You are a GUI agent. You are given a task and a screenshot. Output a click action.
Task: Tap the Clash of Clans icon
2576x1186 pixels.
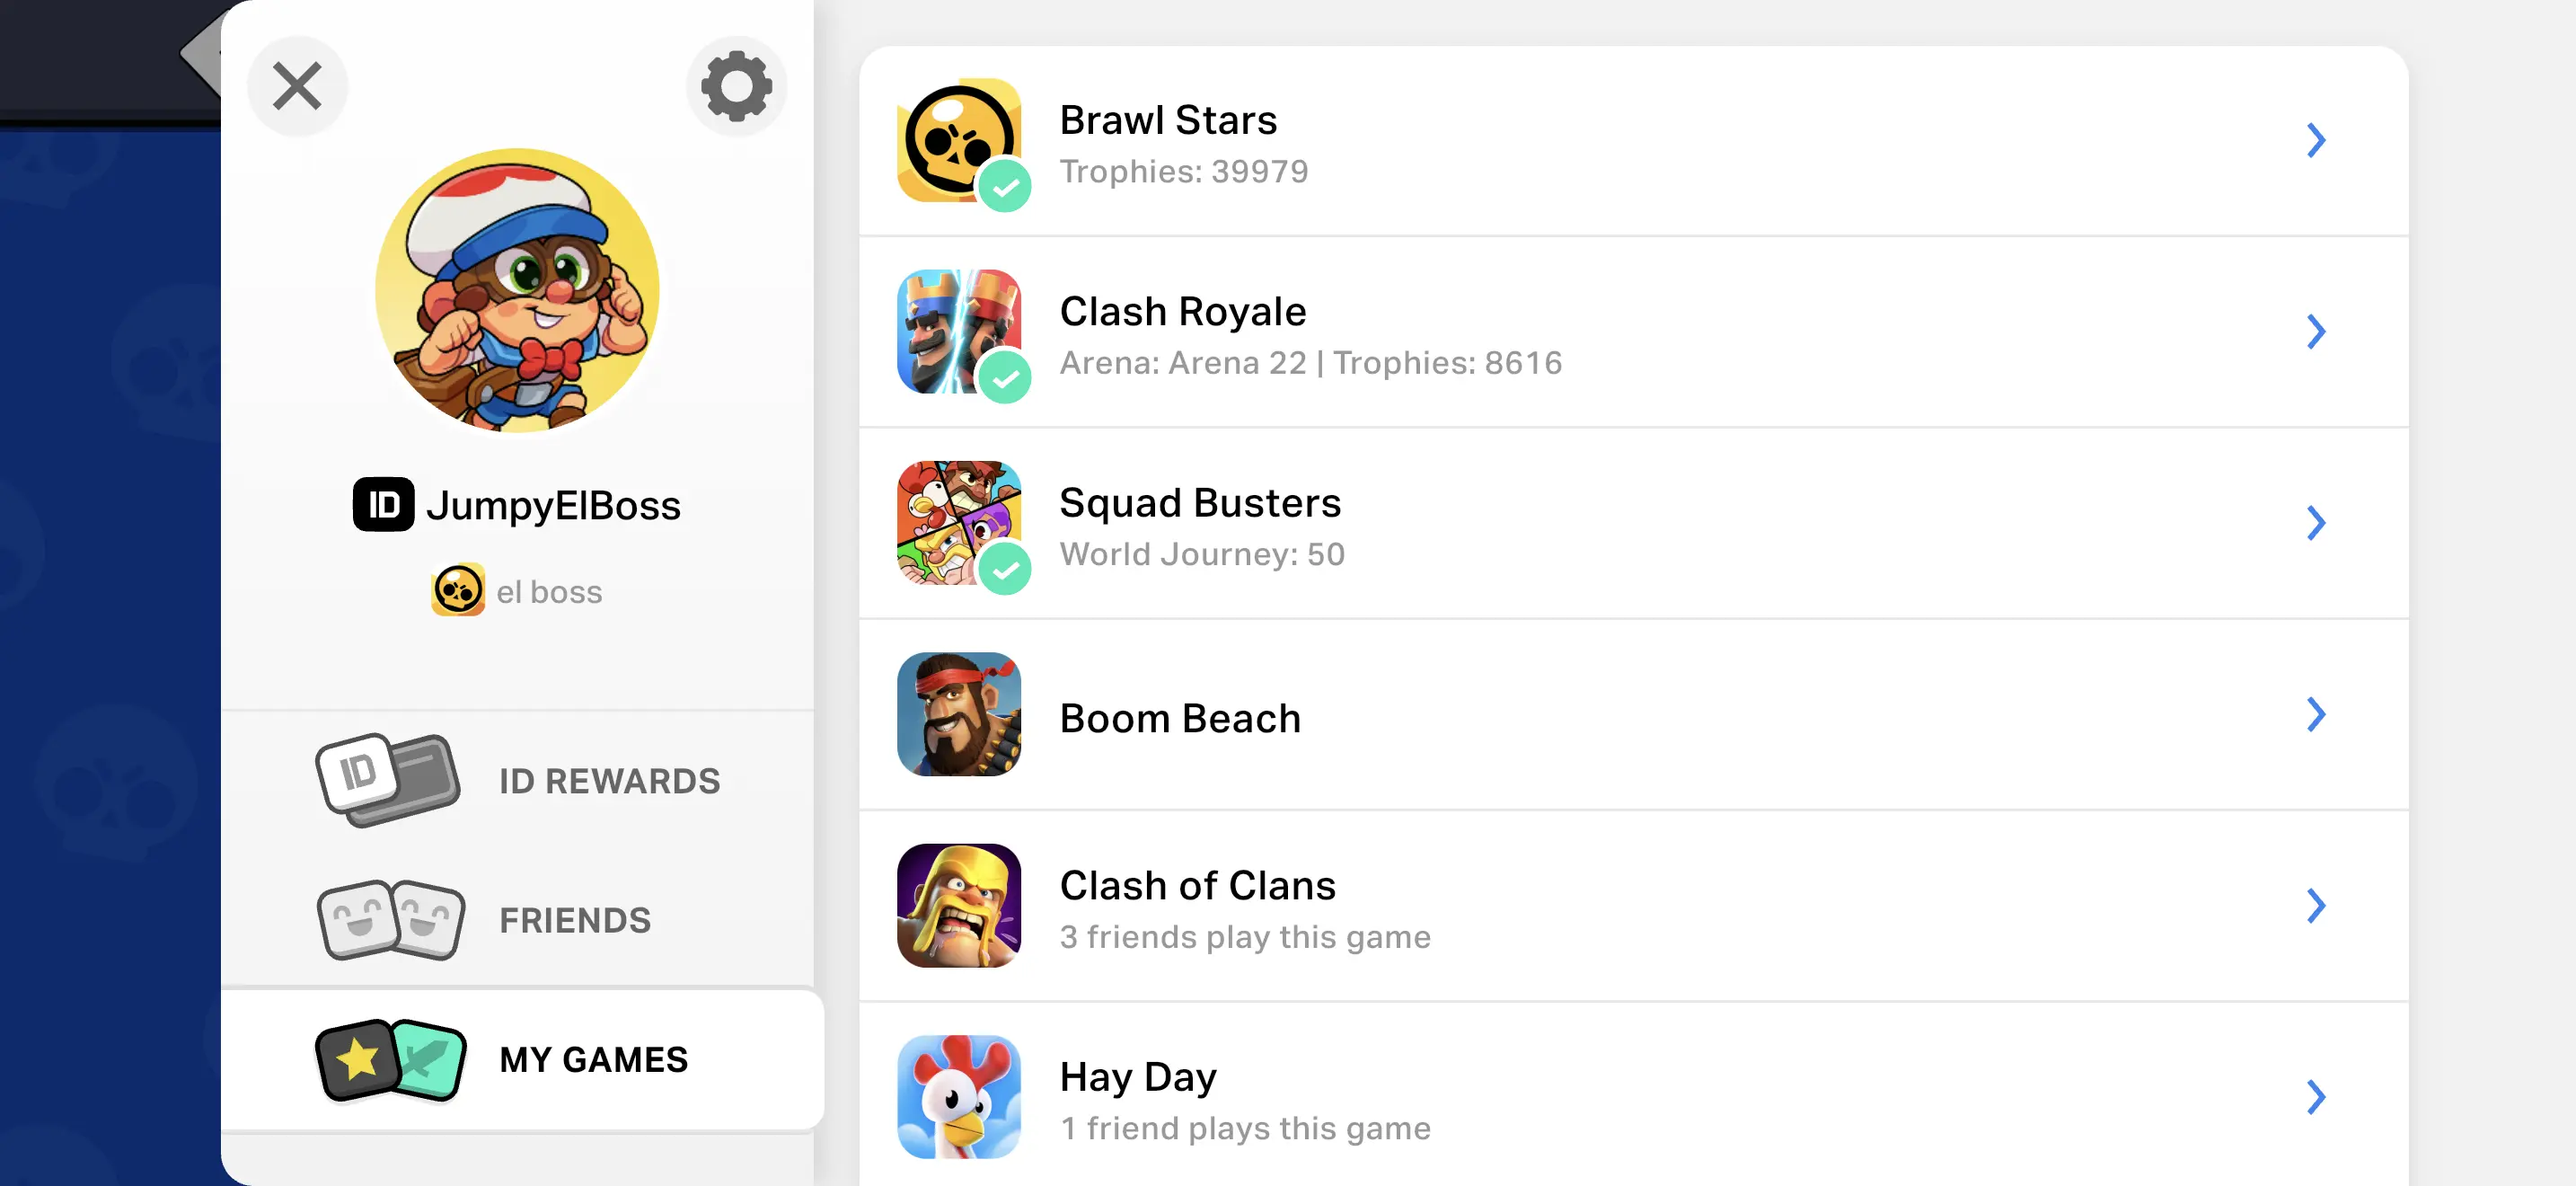coord(958,905)
